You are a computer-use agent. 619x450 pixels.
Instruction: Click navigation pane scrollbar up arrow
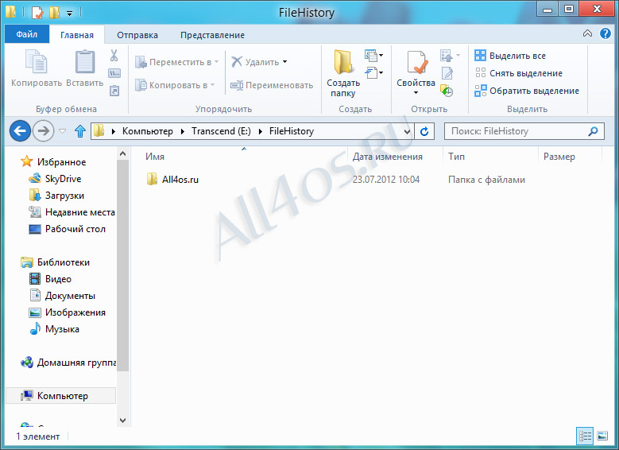pos(123,153)
